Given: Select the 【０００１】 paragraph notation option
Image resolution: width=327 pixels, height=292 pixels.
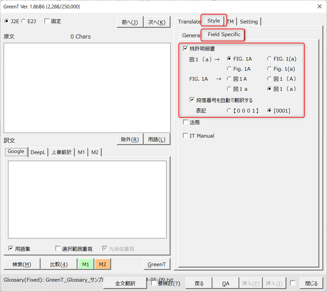Looking at the screenshot, I should pos(229,111).
